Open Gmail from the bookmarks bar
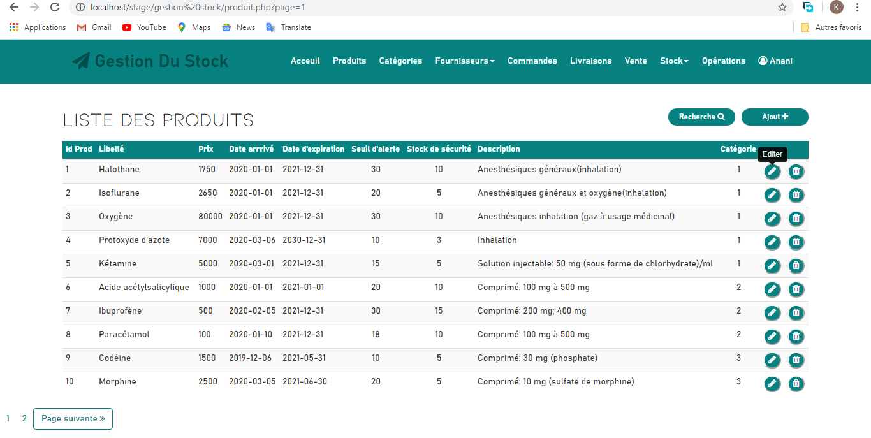 93,27
